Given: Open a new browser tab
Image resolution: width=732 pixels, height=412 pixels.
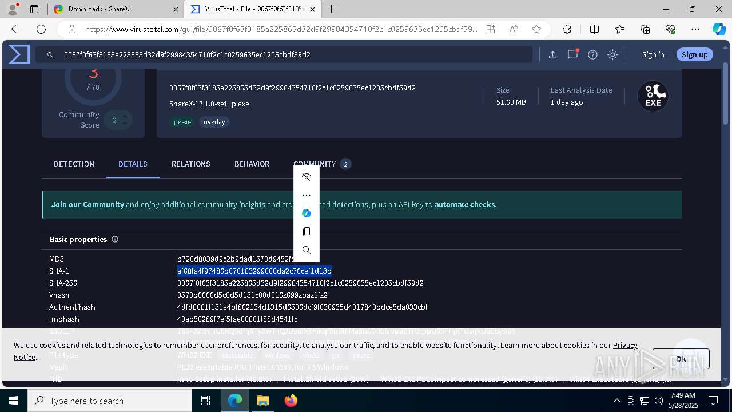Looking at the screenshot, I should [332, 9].
